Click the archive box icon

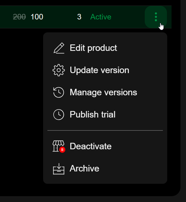tap(59, 169)
